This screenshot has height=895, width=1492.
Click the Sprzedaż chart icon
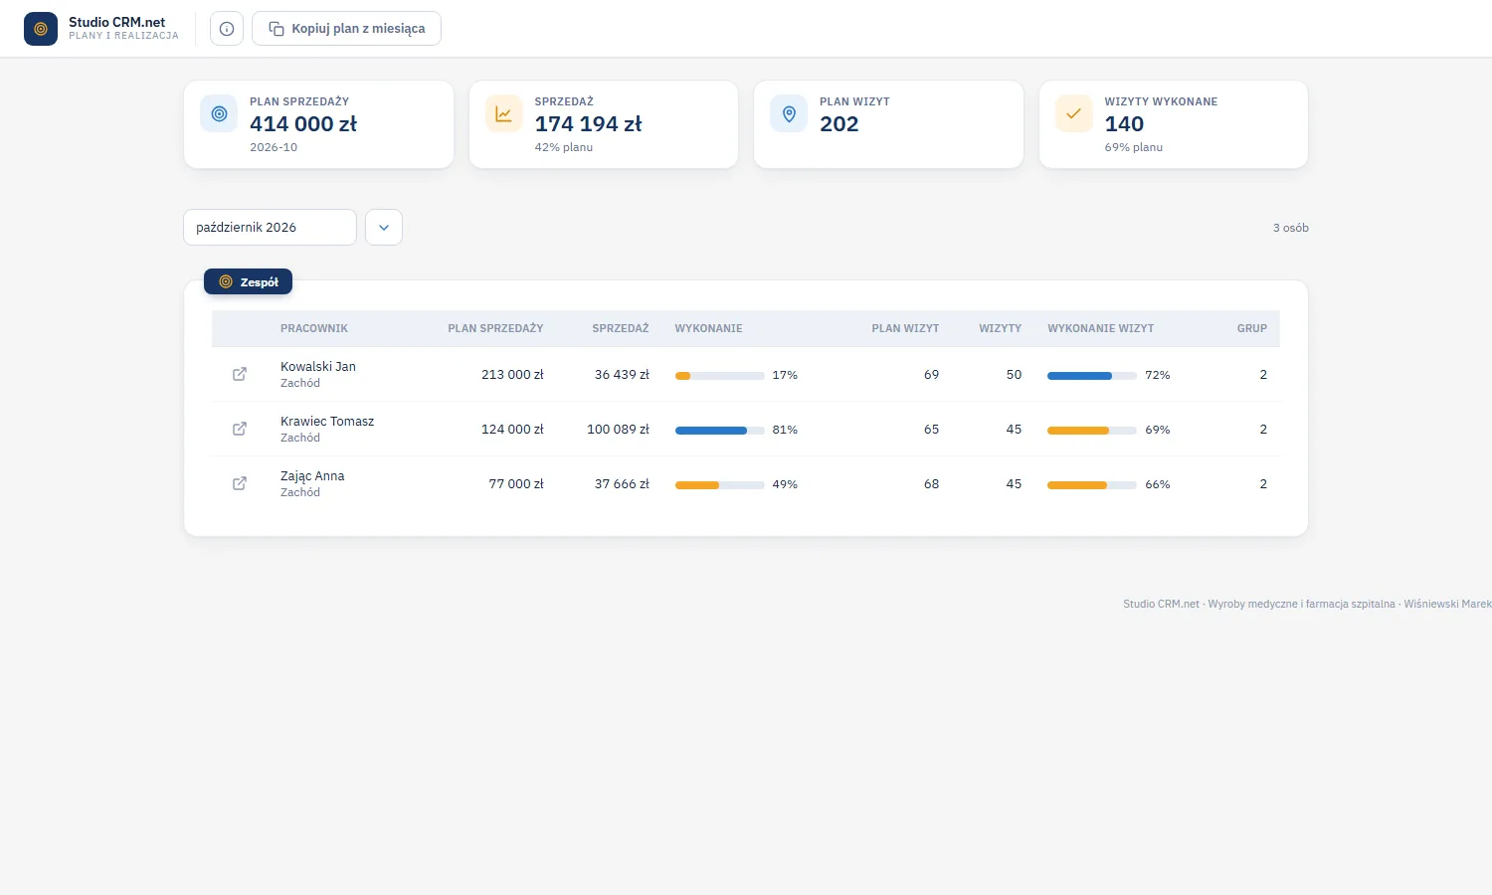[504, 114]
